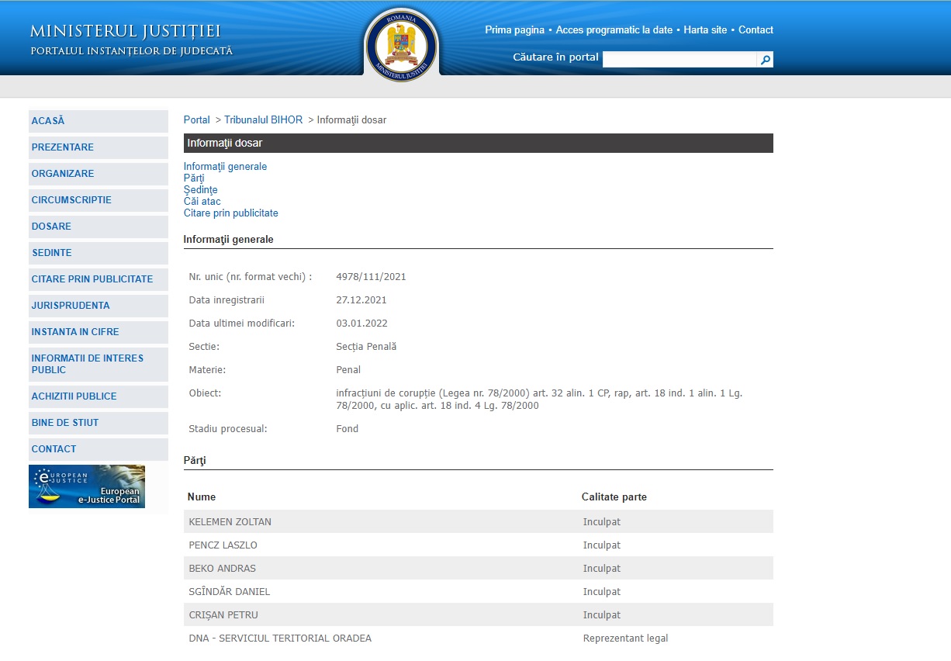The height and width of the screenshot is (661, 951).
Task: Click the CRIȘAN PETRU party row
Action: coord(479,614)
